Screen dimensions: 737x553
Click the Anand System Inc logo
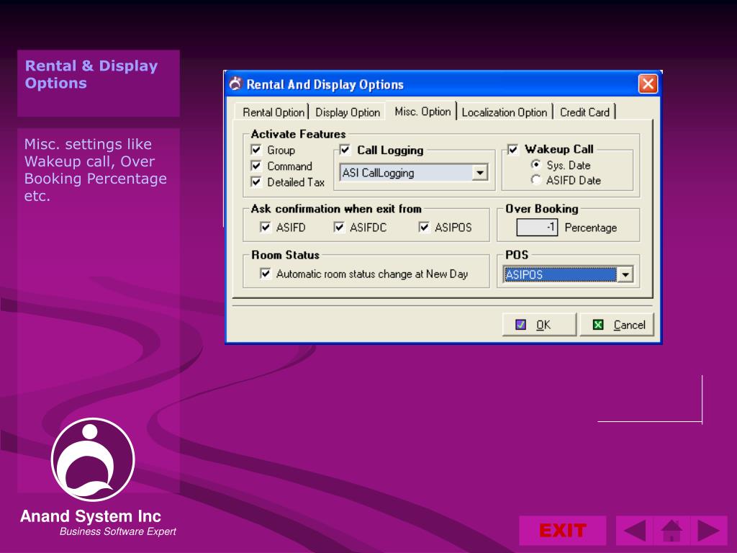tap(93, 459)
